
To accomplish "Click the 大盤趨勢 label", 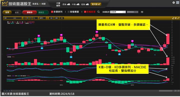I will point(58,4).
